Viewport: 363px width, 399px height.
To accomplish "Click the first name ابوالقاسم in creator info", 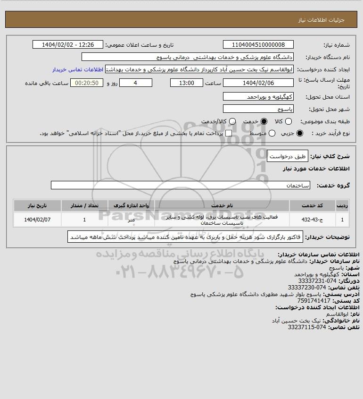I will pyautogui.click(x=338, y=314).
